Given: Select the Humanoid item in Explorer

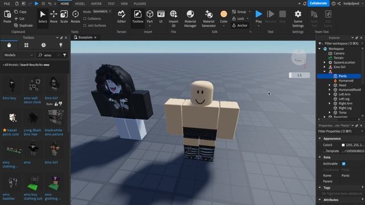Looking at the screenshot, I should [x=346, y=81].
